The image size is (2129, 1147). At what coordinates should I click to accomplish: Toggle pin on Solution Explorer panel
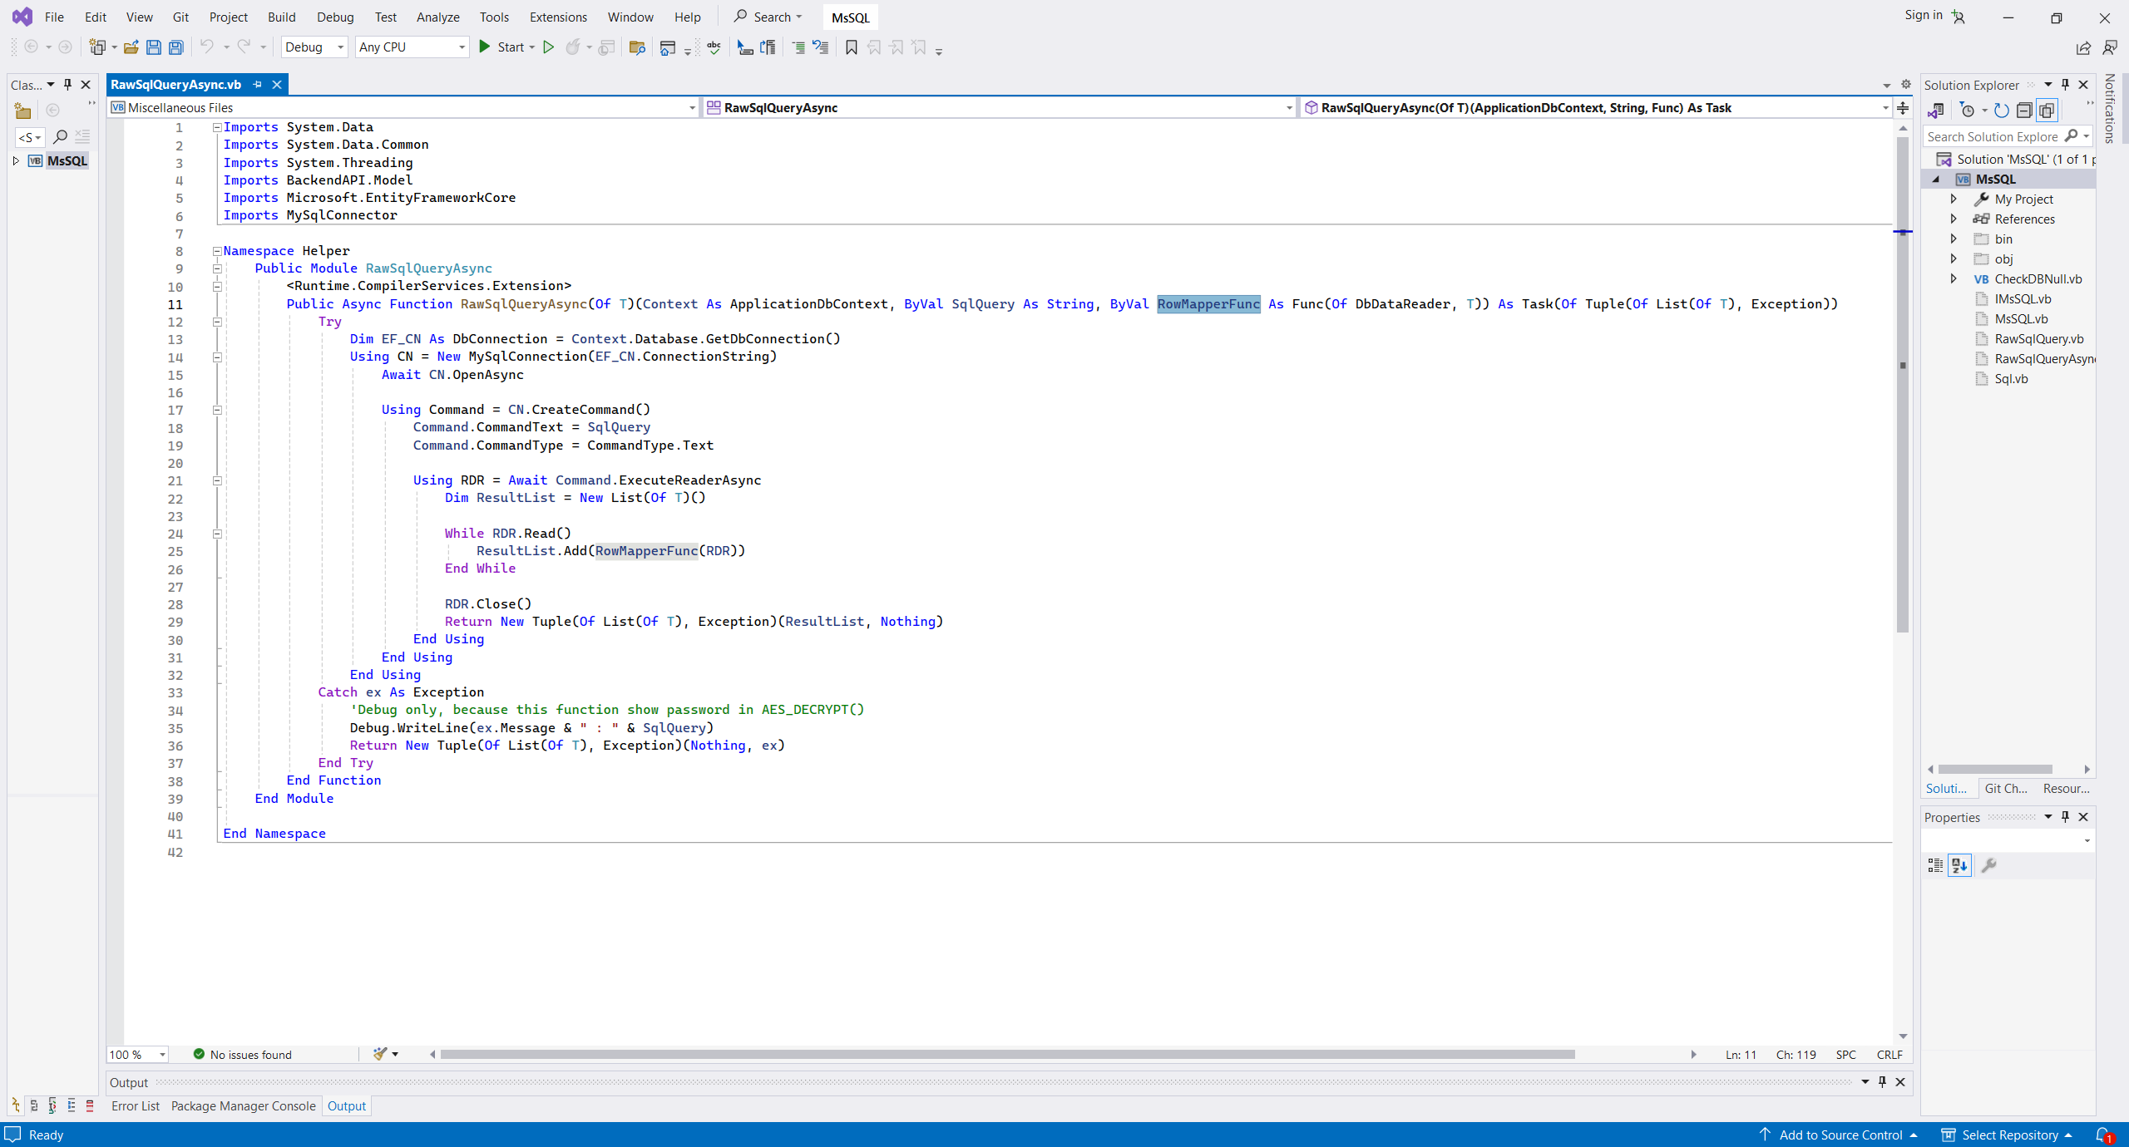pyautogui.click(x=2066, y=85)
